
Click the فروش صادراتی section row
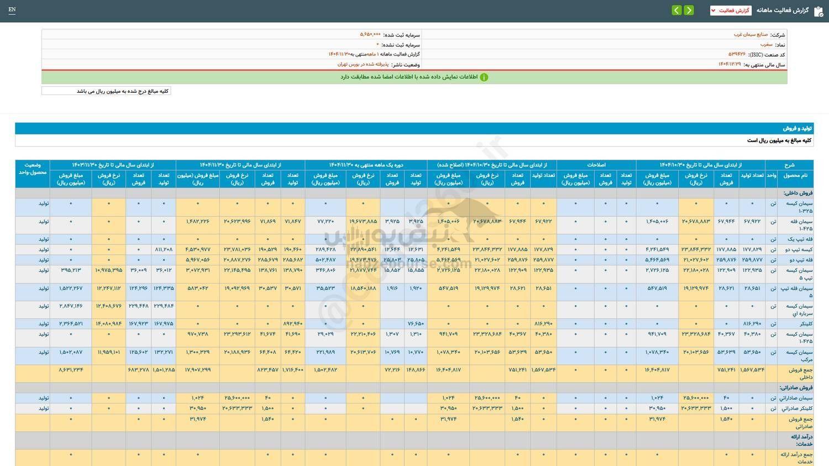796,388
